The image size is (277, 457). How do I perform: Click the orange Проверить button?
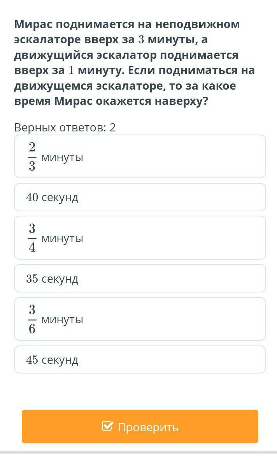coord(140,427)
